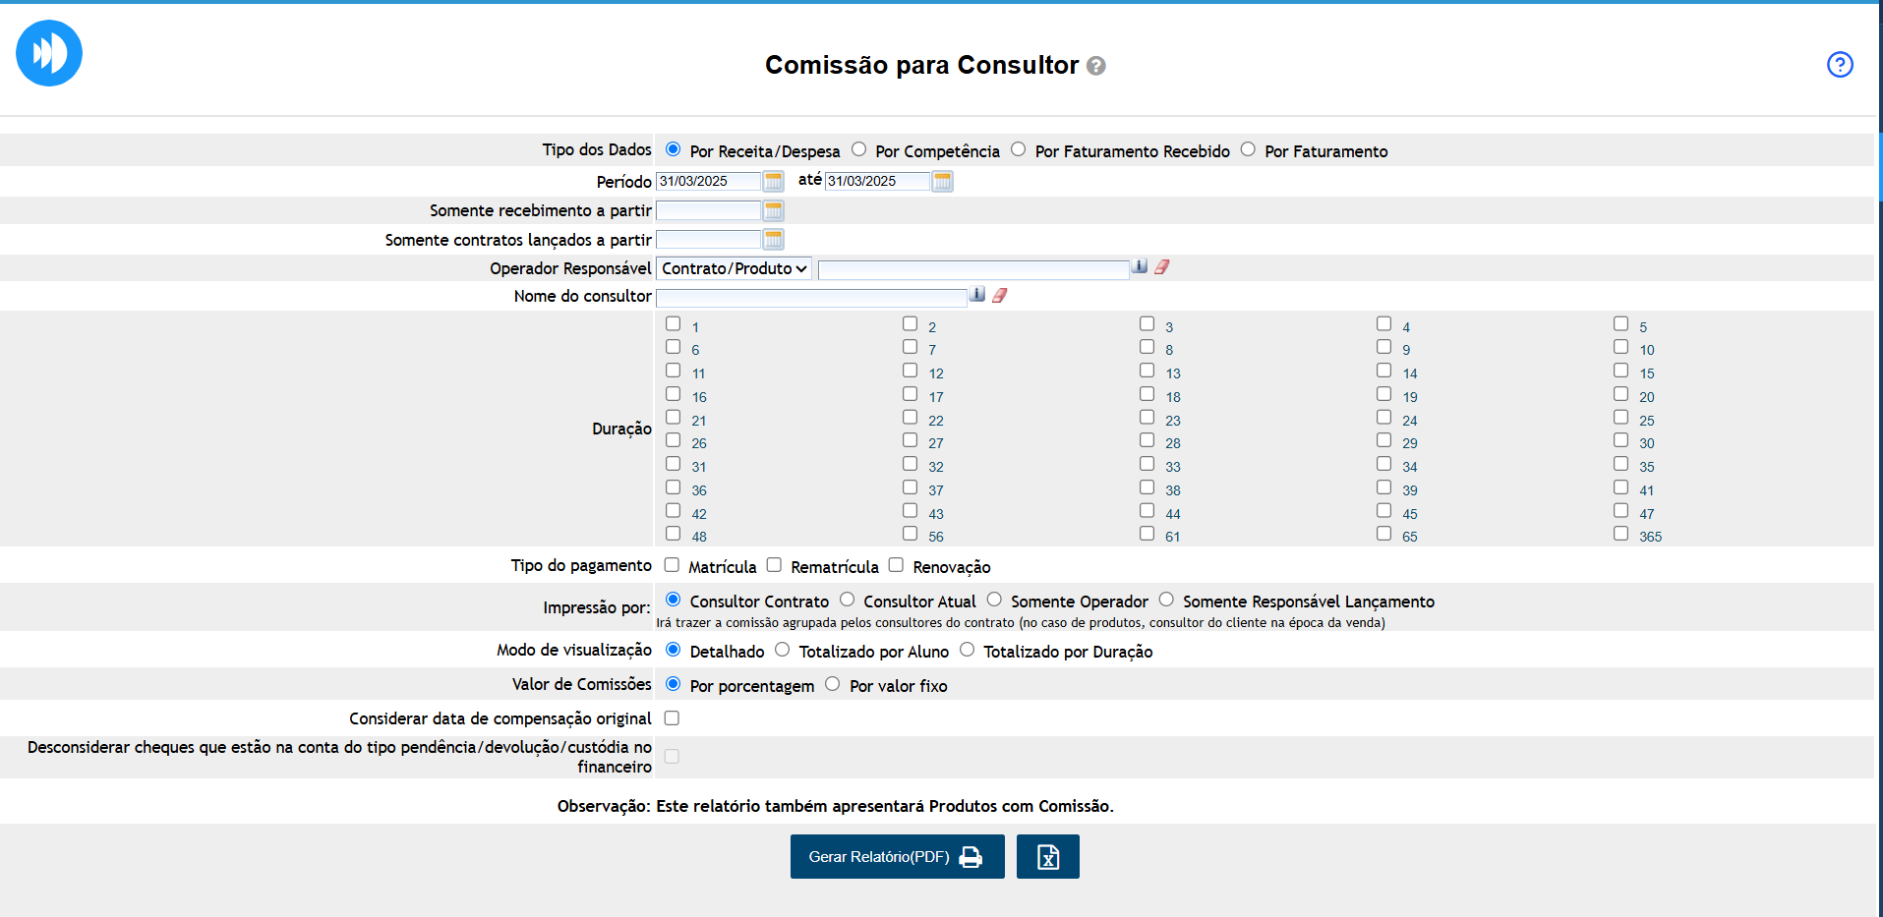Screen dimensions: 1883x917
Task: Click search icon next to Operador Responsável field
Action: [x=1140, y=266]
